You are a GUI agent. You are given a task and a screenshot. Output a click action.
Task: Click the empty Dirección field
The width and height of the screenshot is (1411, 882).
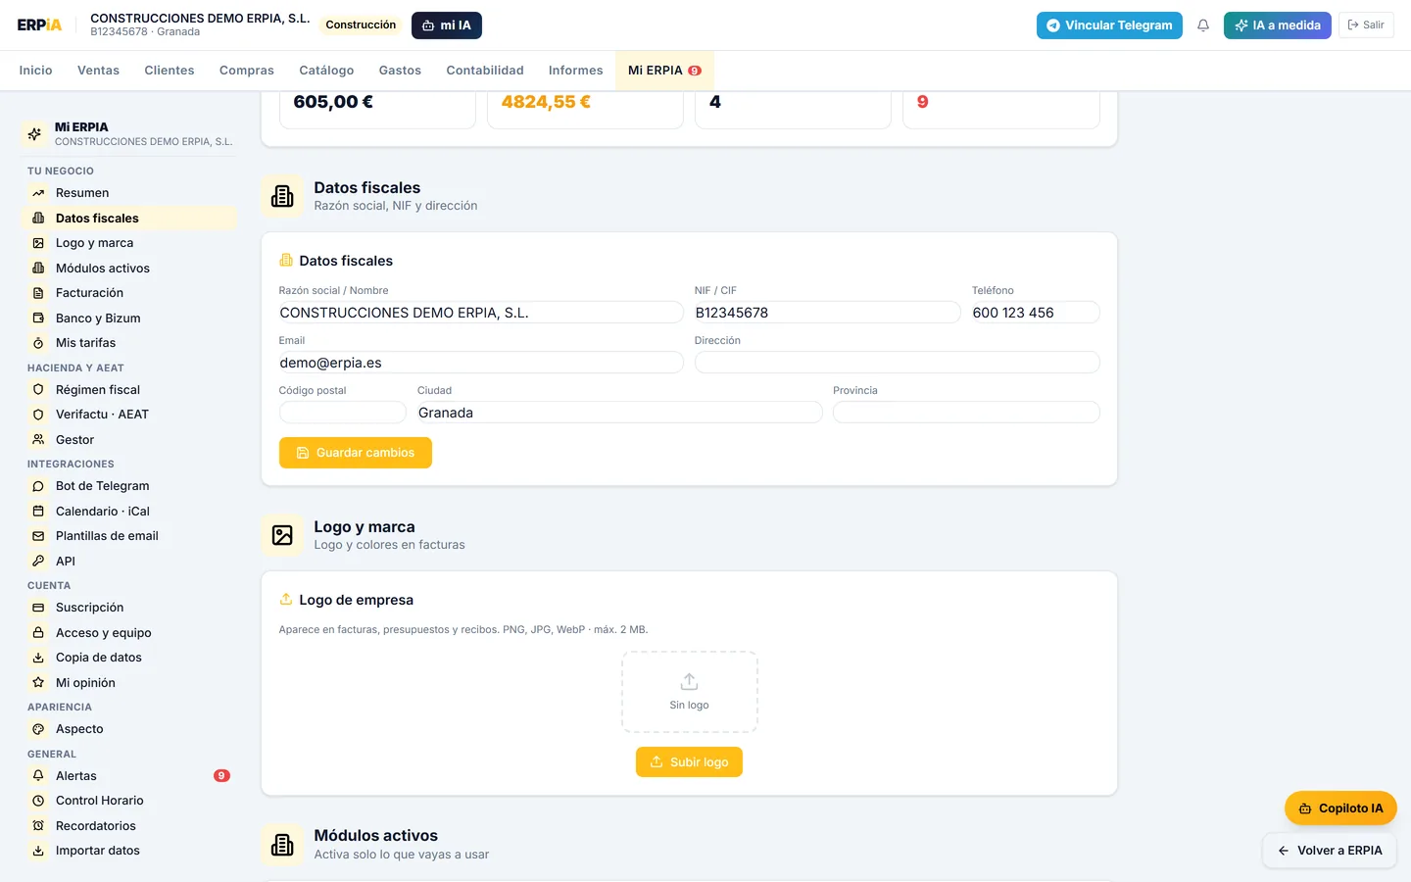(x=898, y=363)
